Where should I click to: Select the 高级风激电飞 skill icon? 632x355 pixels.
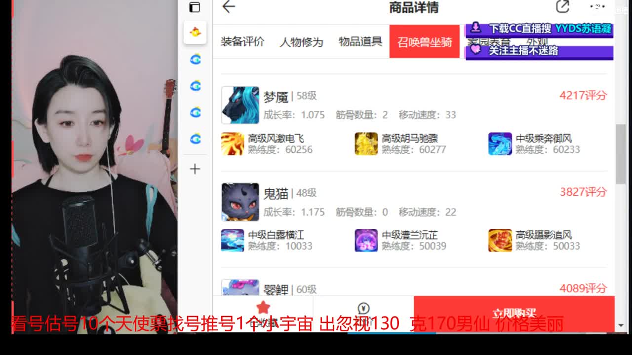point(233,143)
